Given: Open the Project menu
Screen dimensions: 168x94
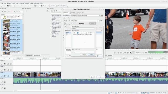Looking at the screenshot, I should [x=9, y=3].
